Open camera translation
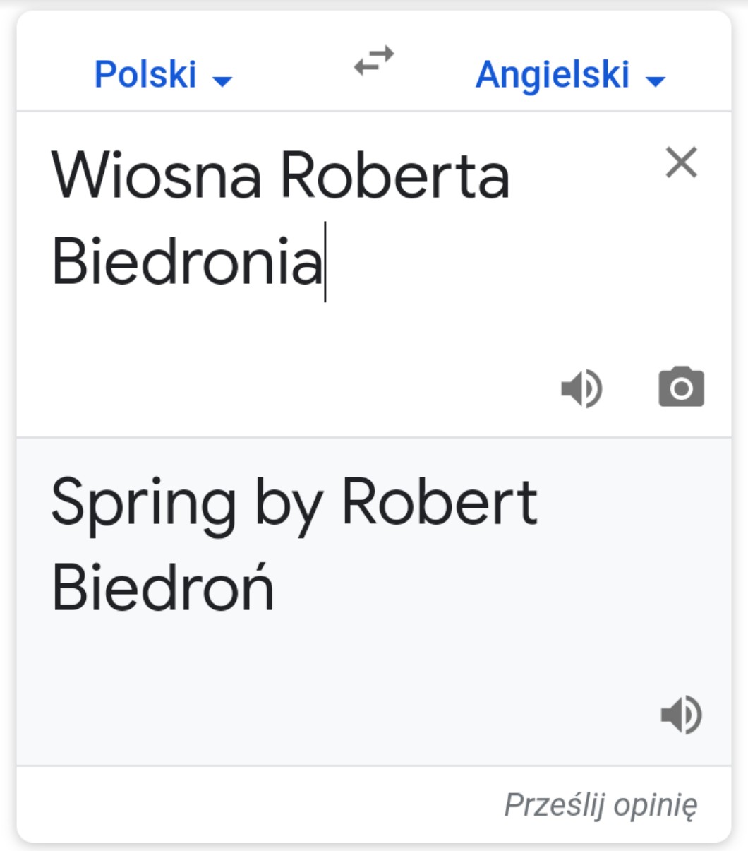Screen dimensions: 748x851 681,388
